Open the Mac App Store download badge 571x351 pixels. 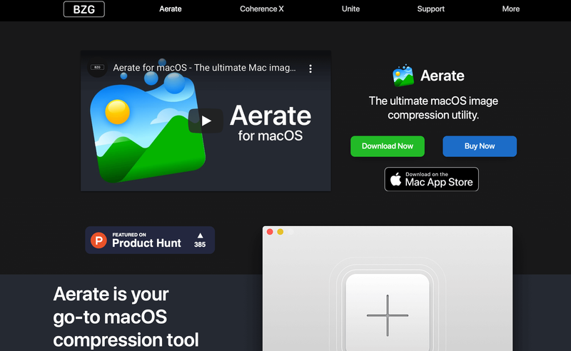pyautogui.click(x=432, y=179)
